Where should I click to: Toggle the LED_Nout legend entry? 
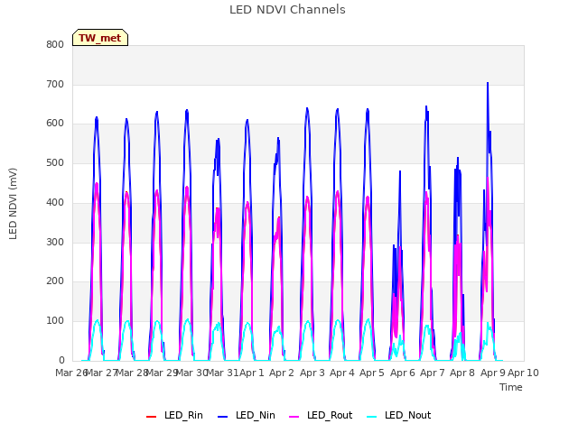pyautogui.click(x=399, y=415)
